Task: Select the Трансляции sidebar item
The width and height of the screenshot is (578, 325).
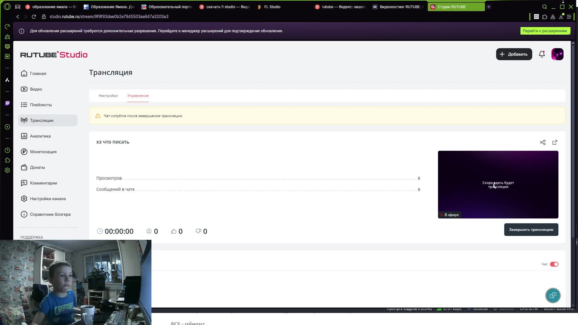Action: pyautogui.click(x=48, y=120)
